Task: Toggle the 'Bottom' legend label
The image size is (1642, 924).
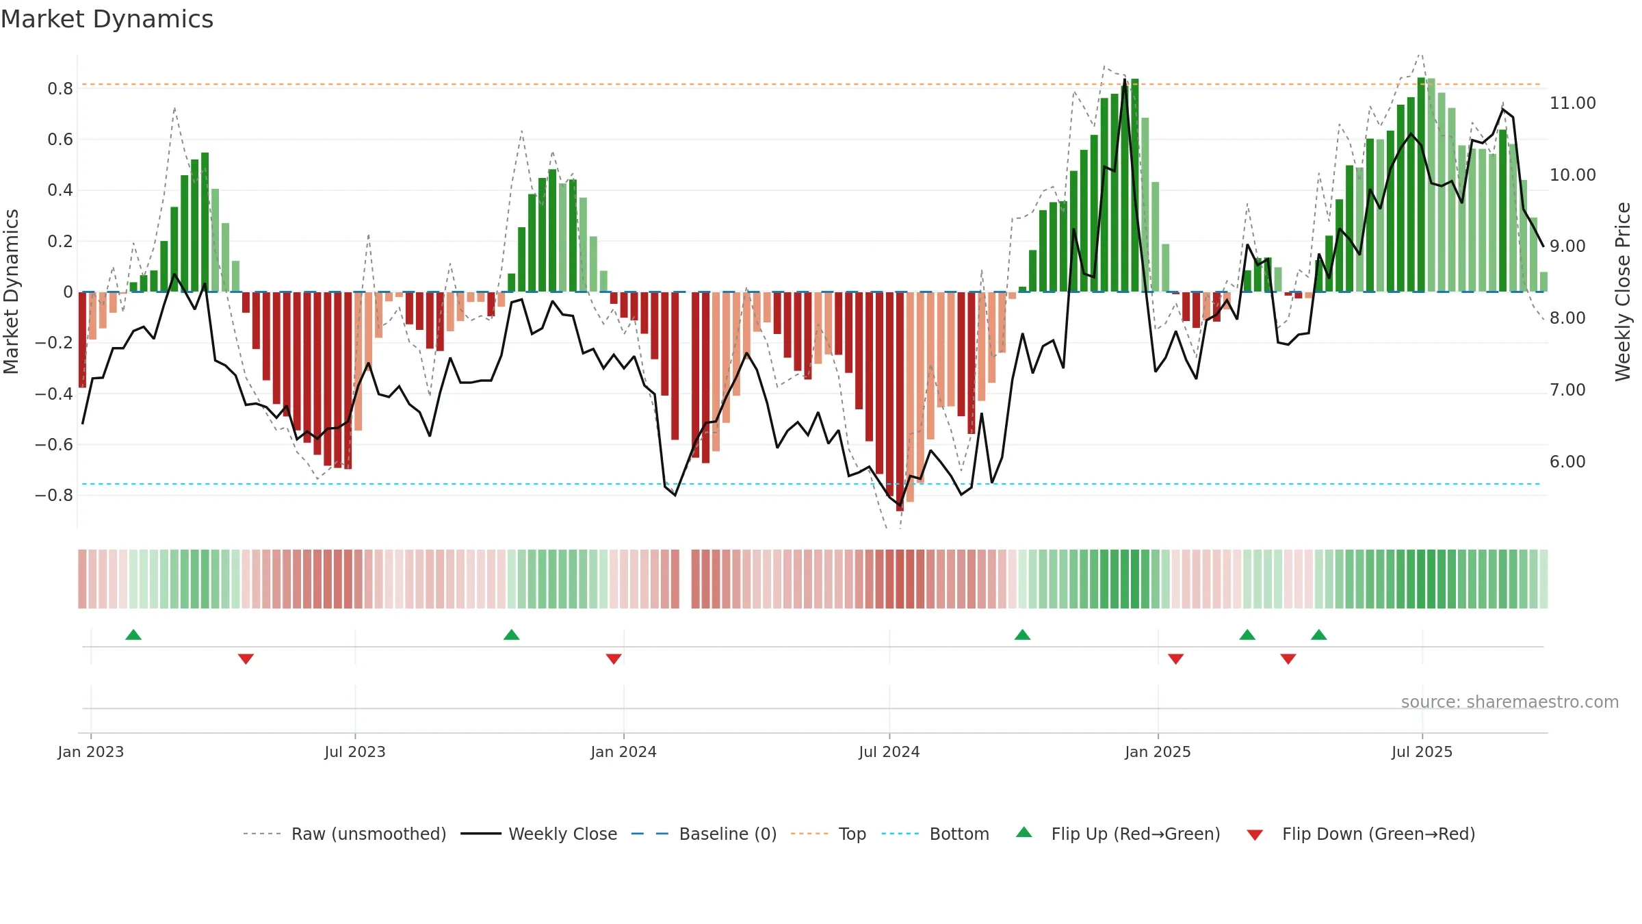Action: tap(959, 834)
